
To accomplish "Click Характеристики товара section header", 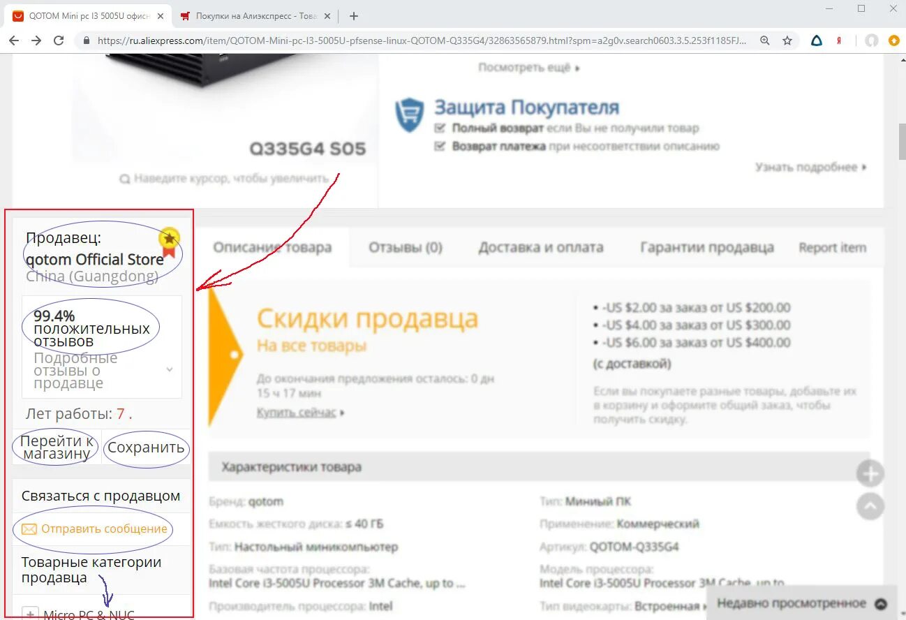I will click(x=539, y=466).
